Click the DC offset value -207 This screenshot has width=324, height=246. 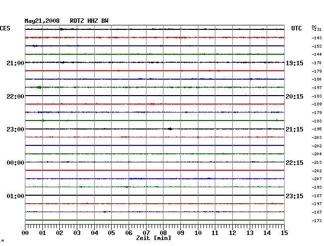tap(317, 179)
